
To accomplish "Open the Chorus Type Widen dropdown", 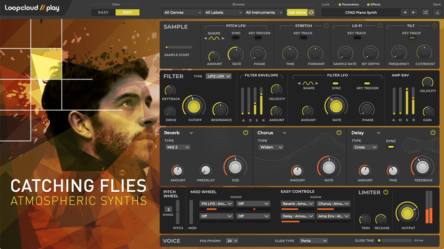I will (271, 147).
